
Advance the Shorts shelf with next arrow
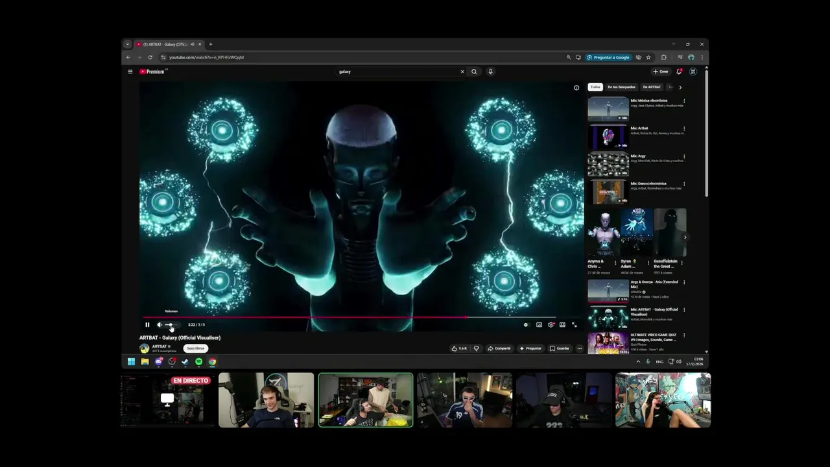click(685, 237)
